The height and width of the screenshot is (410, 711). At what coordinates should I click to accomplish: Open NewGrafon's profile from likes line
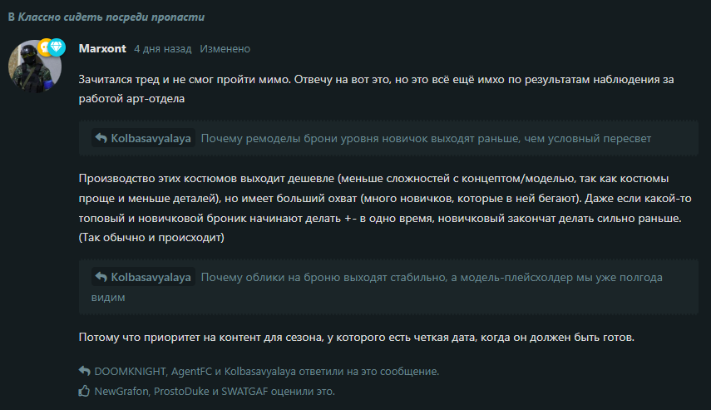point(121,392)
